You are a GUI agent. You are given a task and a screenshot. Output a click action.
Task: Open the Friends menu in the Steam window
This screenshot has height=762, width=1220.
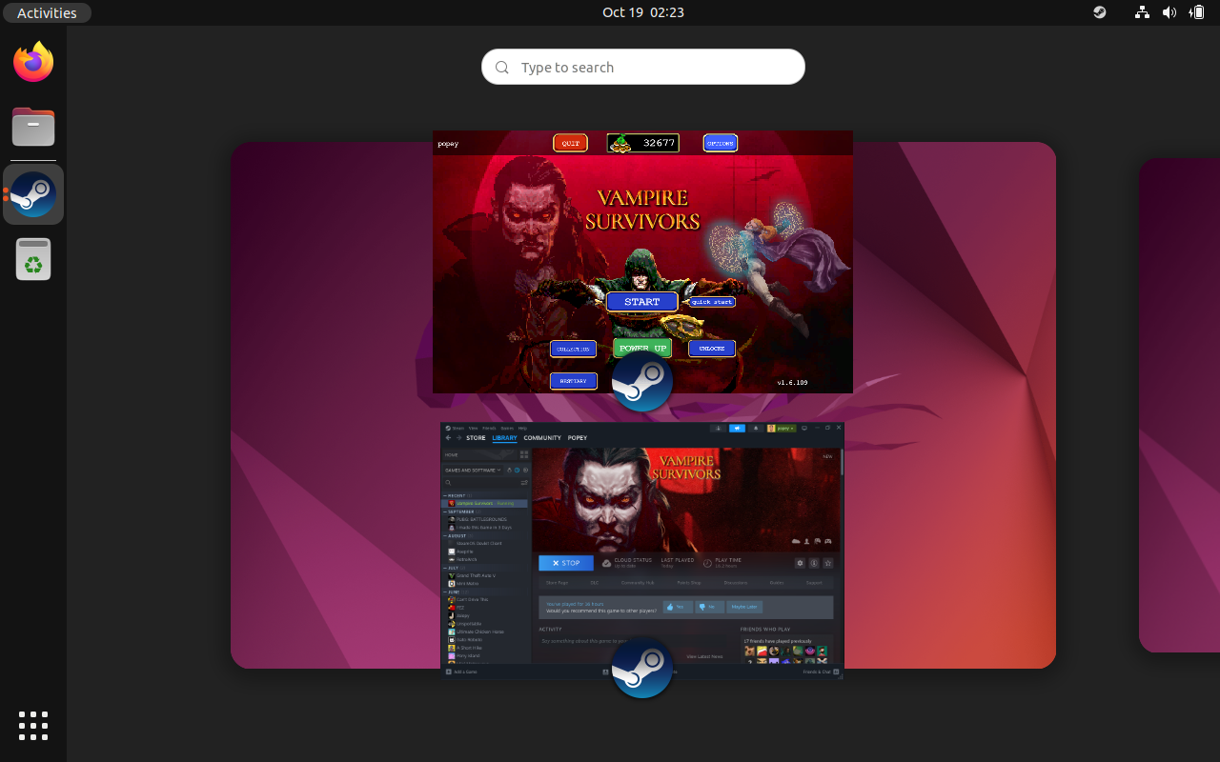(489, 429)
